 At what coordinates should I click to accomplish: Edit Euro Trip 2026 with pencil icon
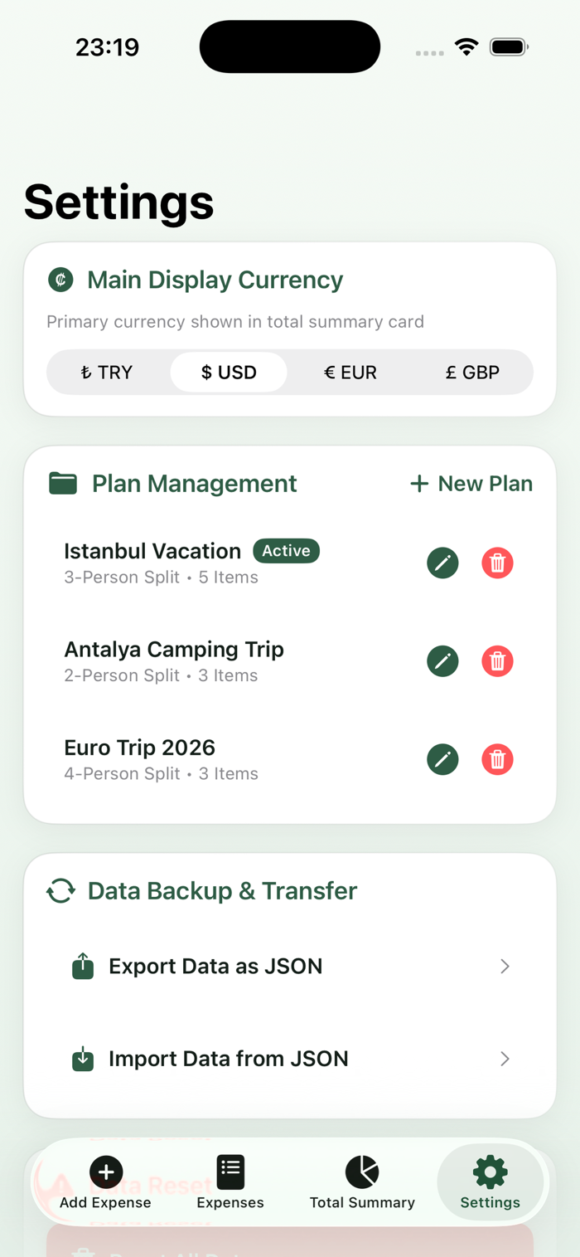[x=442, y=759]
